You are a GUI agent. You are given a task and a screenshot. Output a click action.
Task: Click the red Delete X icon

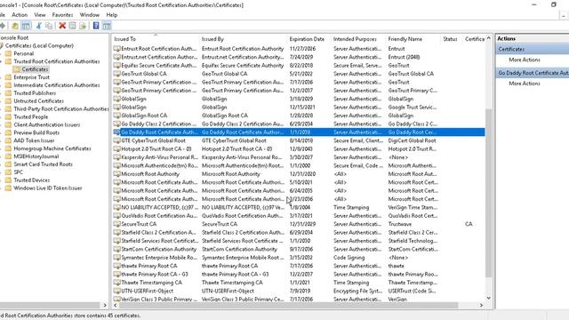[x=62, y=26]
